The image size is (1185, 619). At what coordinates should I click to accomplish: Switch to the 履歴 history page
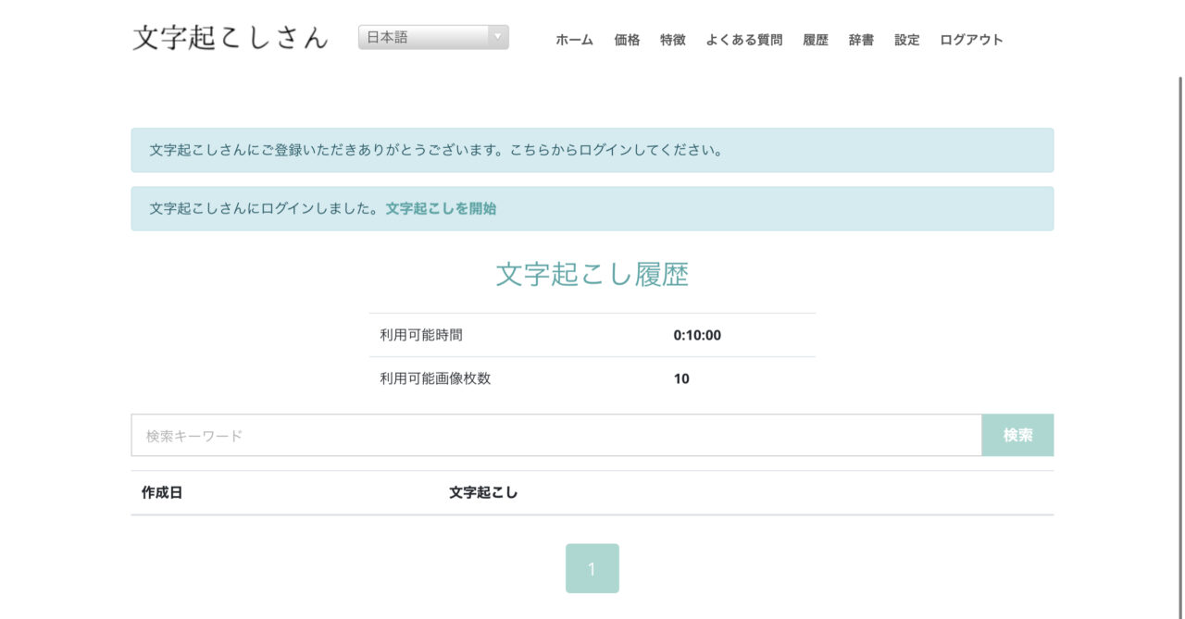816,40
